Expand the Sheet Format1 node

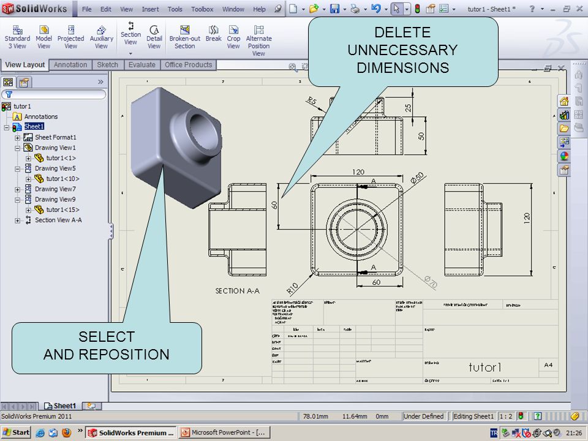17,138
